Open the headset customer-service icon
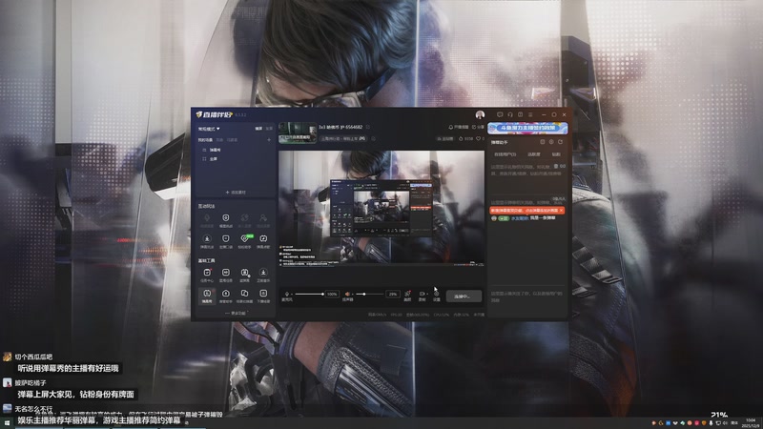This screenshot has height=429, width=763. pyautogui.click(x=510, y=114)
